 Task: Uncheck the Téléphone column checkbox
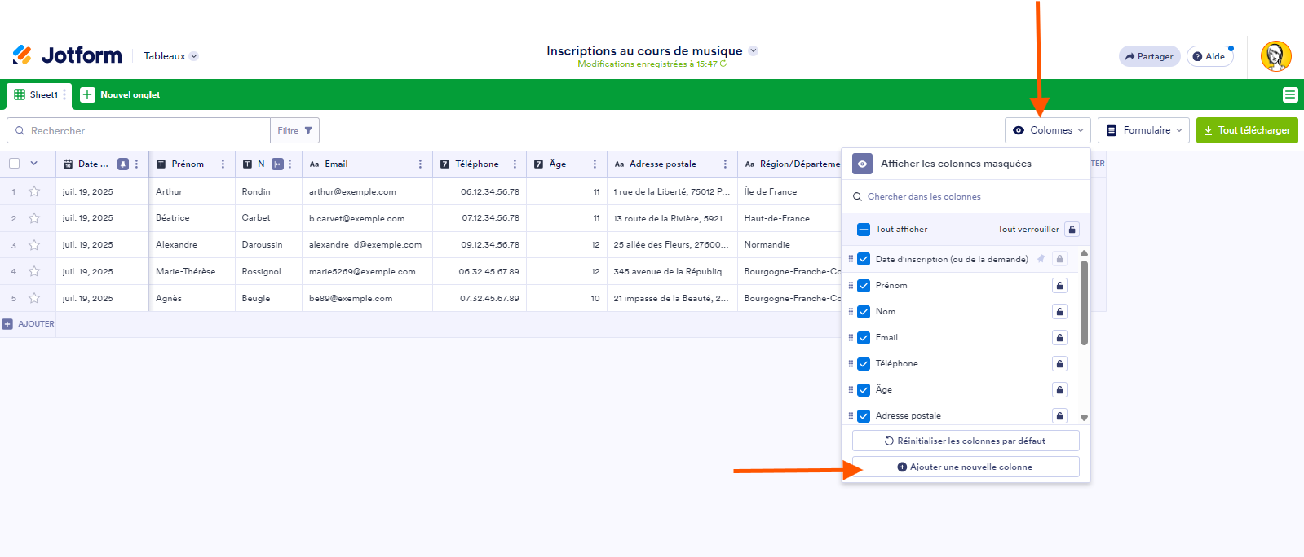coord(864,364)
